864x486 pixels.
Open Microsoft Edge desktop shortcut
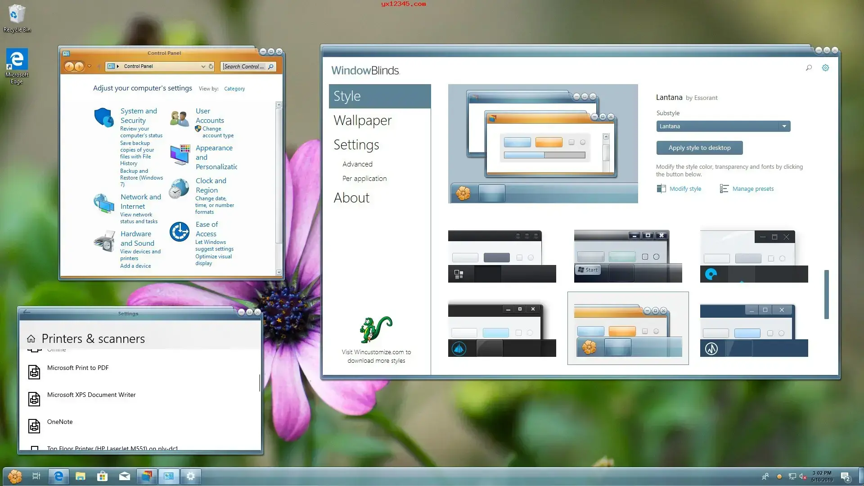point(17,66)
